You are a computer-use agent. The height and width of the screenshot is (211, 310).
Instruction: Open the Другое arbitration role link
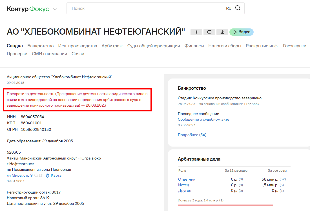click(x=185, y=190)
